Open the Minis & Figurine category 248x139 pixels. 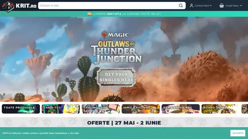tap(141, 109)
